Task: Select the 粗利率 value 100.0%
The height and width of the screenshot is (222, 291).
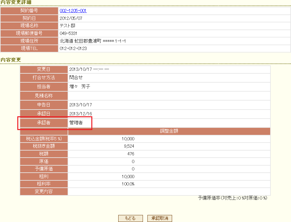Action: [x=128, y=184]
